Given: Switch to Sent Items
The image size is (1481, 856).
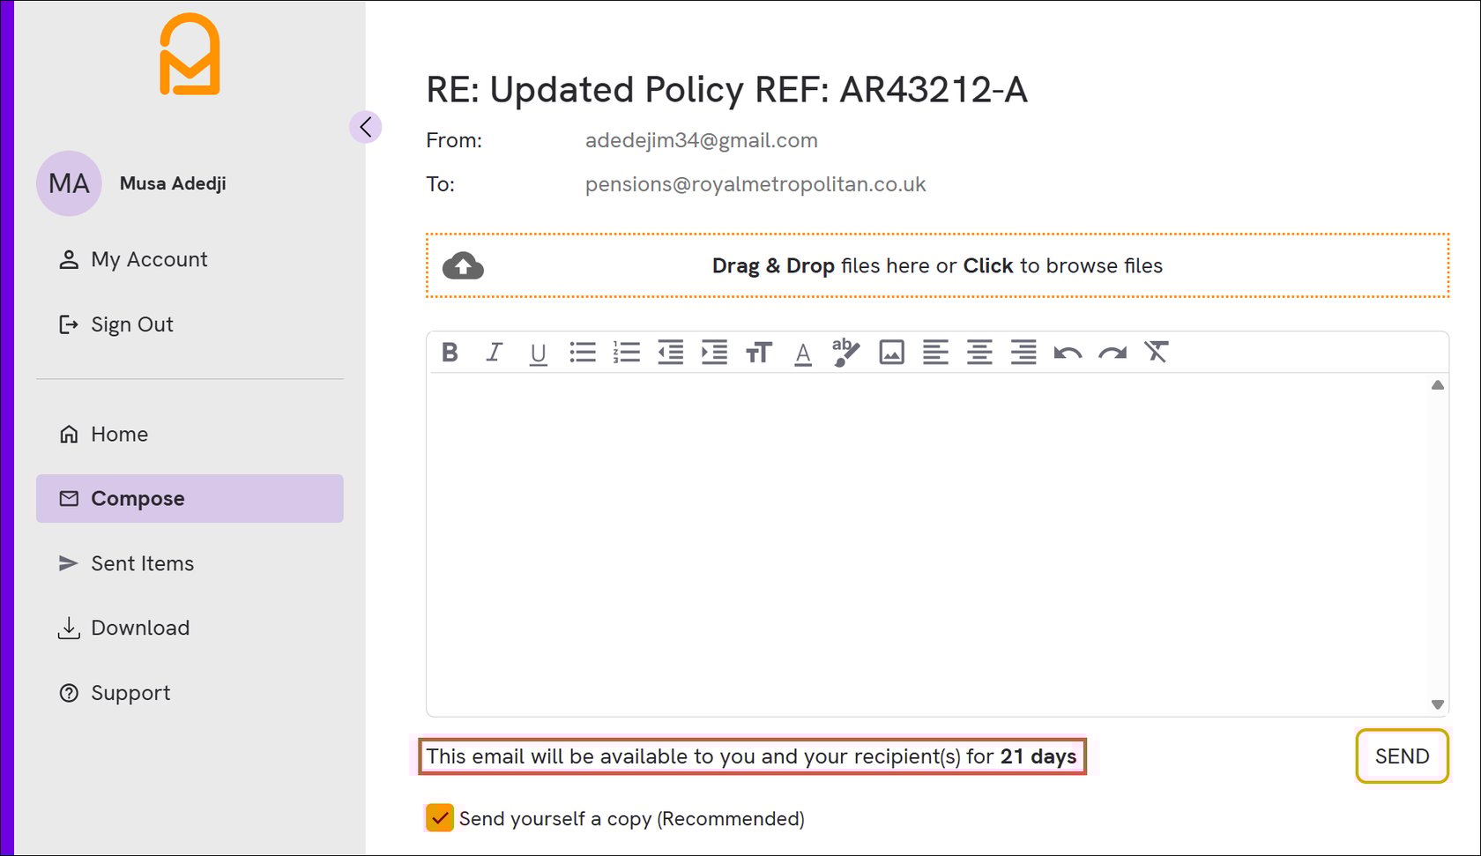Looking at the screenshot, I should (x=142, y=563).
